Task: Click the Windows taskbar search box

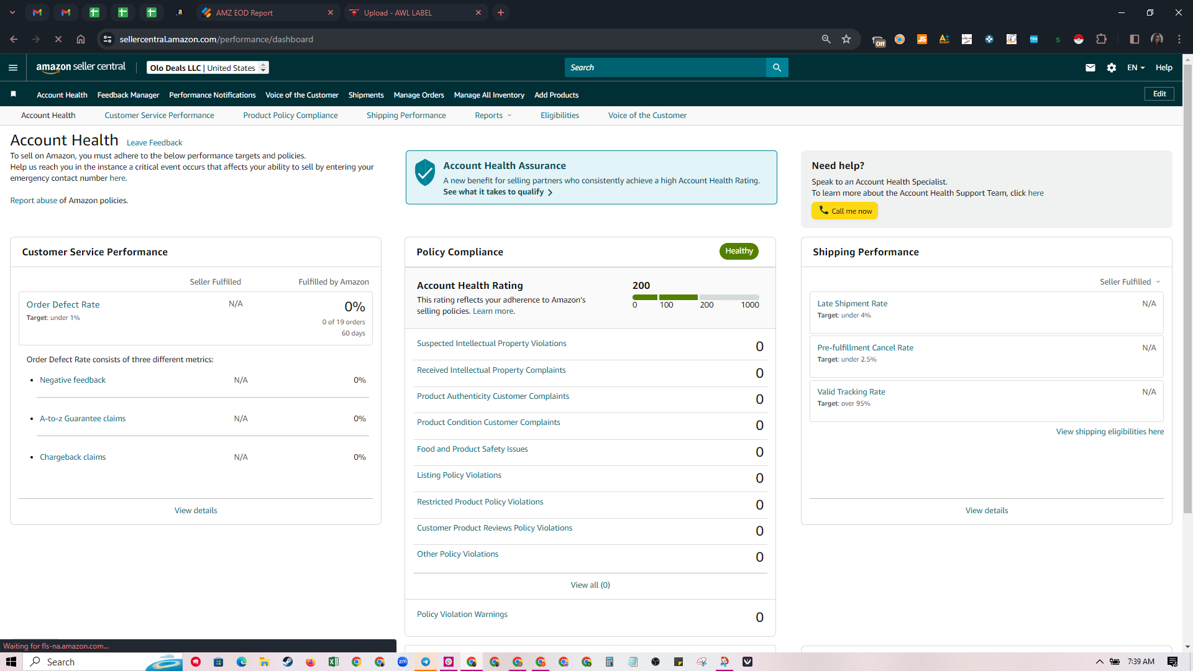Action: click(103, 662)
